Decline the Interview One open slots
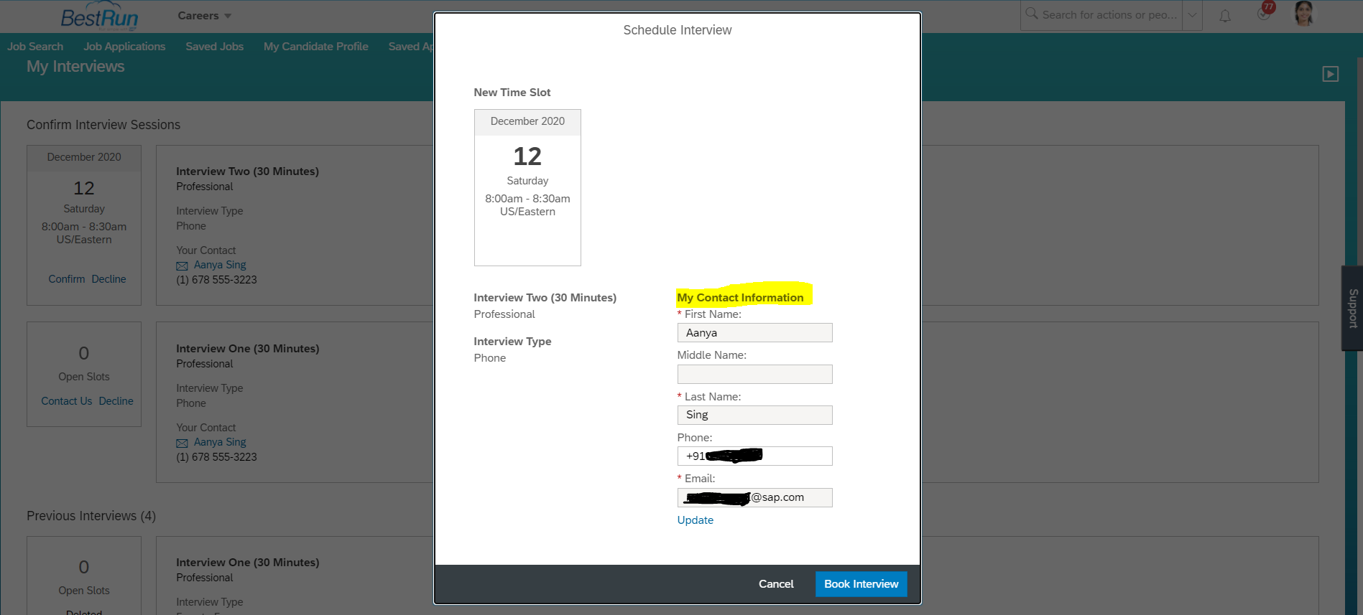The image size is (1363, 615). coord(116,401)
